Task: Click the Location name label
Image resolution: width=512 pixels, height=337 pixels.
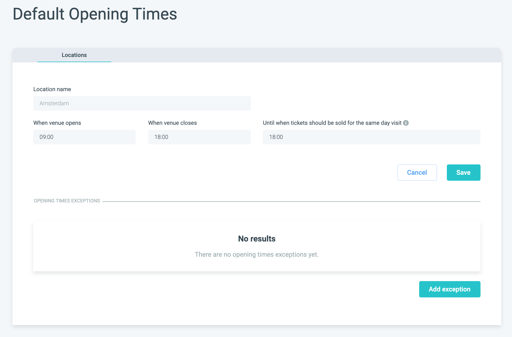Action: [52, 89]
